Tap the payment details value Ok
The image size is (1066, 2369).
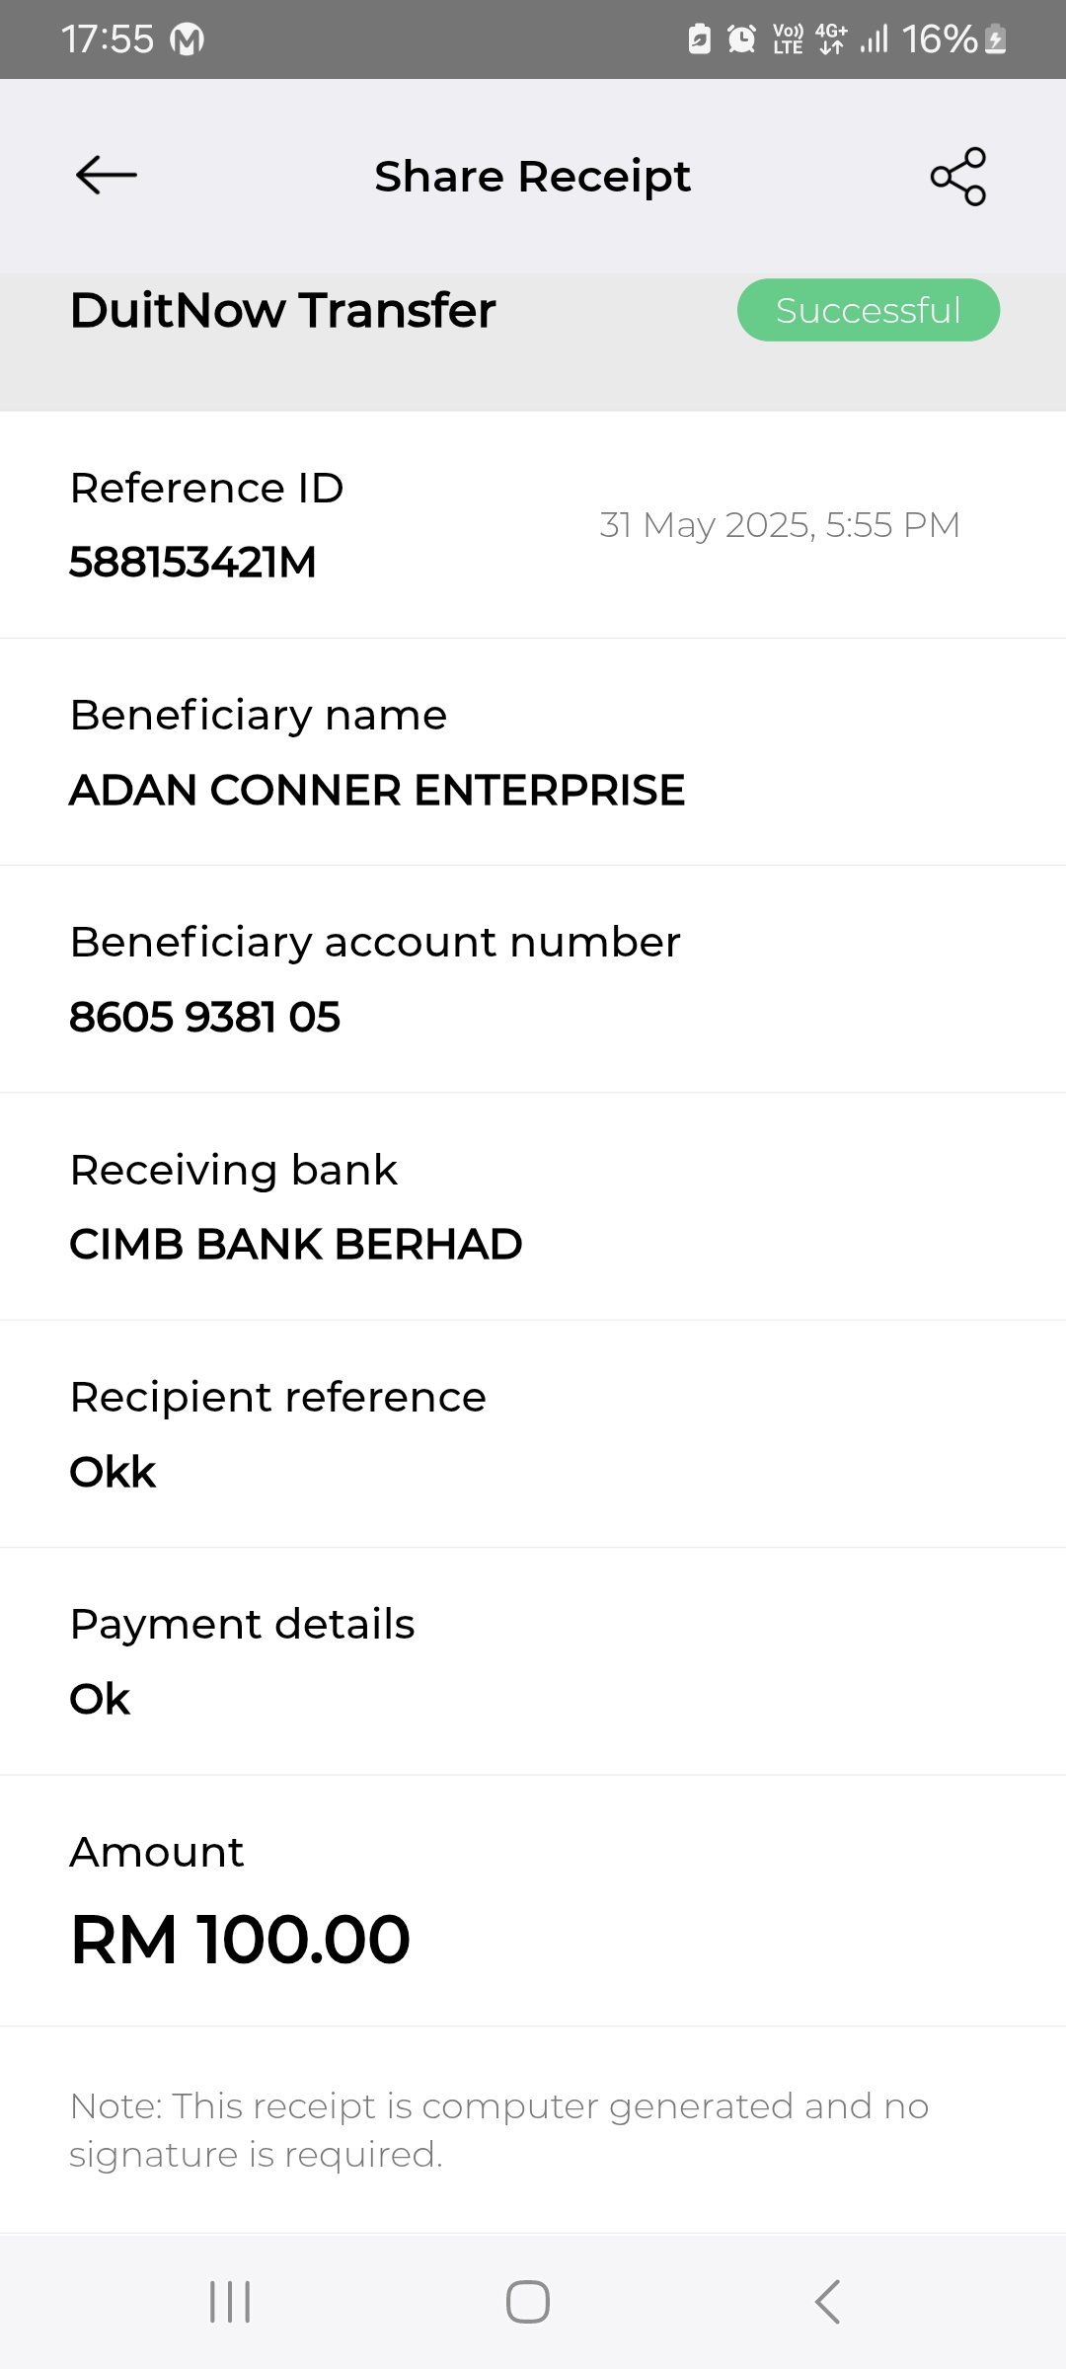pyautogui.click(x=100, y=1699)
